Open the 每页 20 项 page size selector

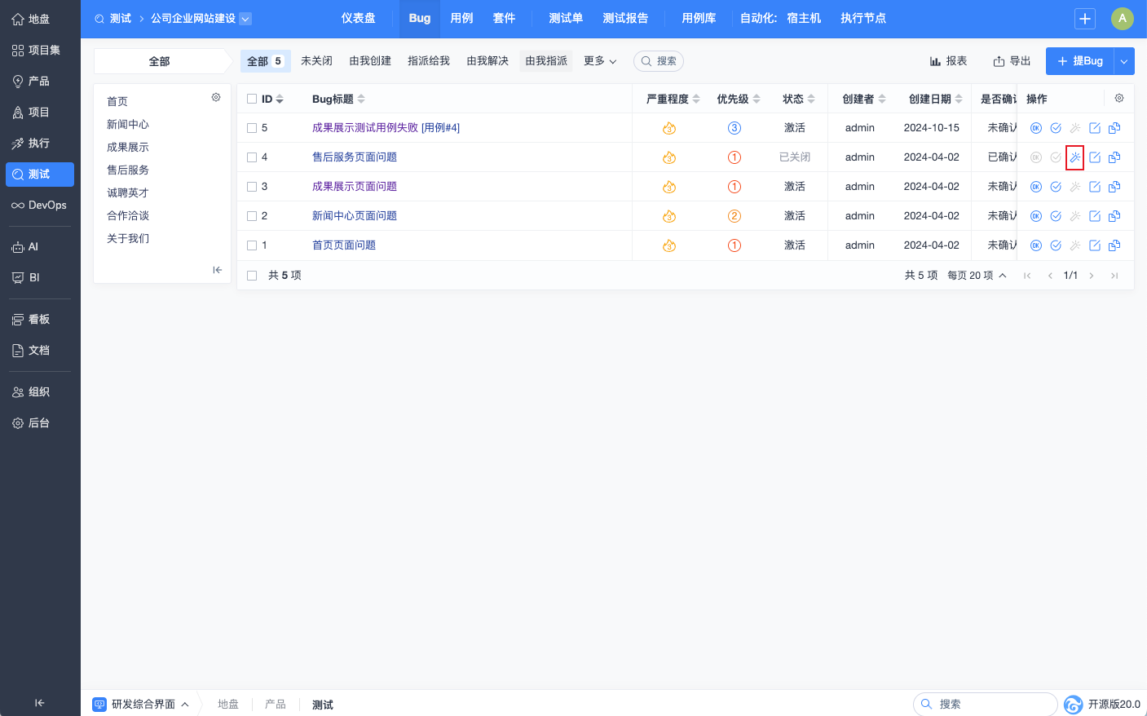pos(977,276)
